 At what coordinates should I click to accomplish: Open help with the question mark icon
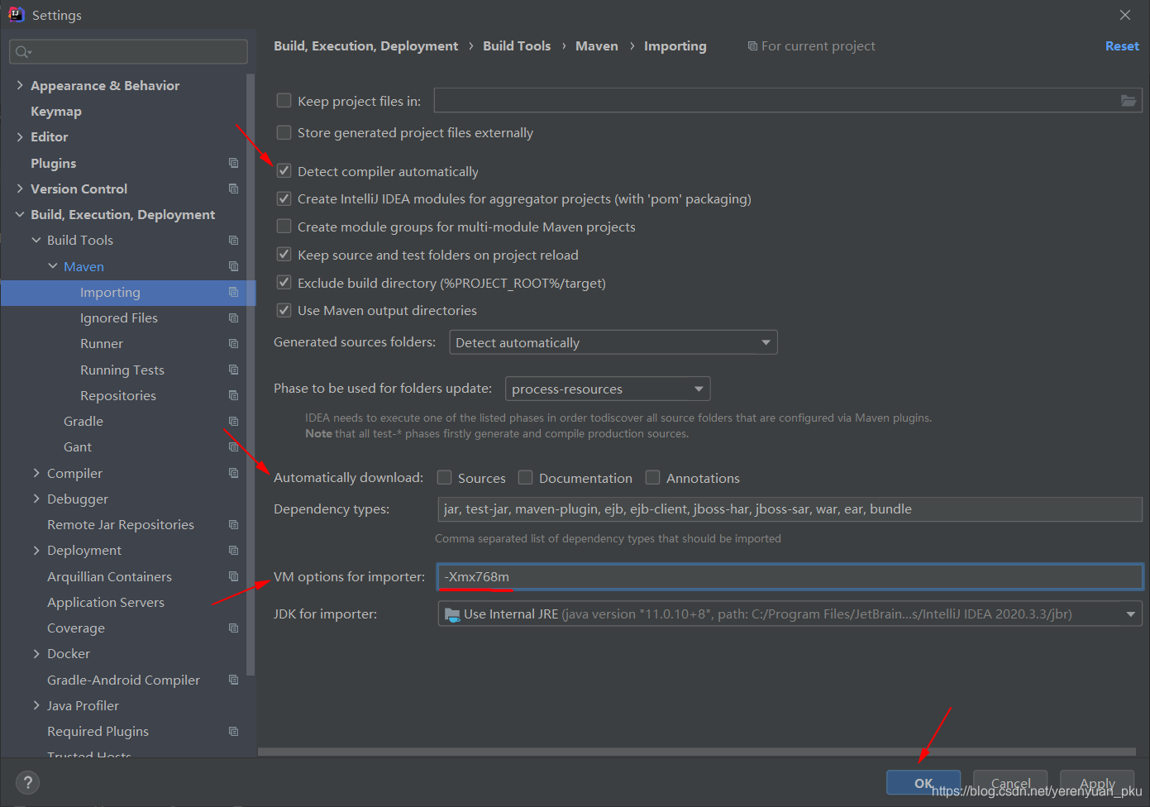pos(27,782)
